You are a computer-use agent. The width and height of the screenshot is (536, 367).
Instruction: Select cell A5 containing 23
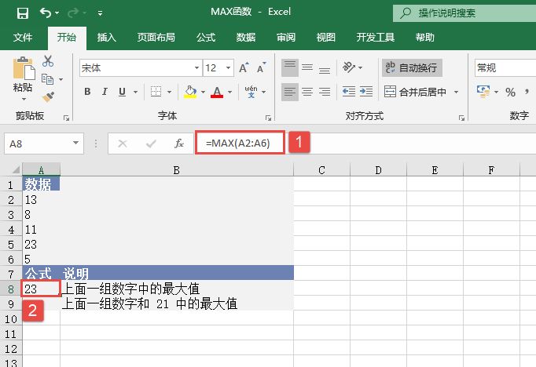coord(41,244)
